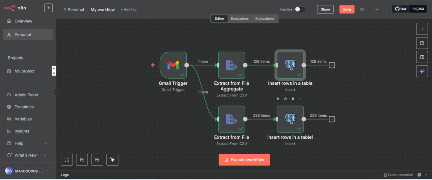Execute the selected node with play icon
This screenshot has height=180, width=432.
(278, 99)
